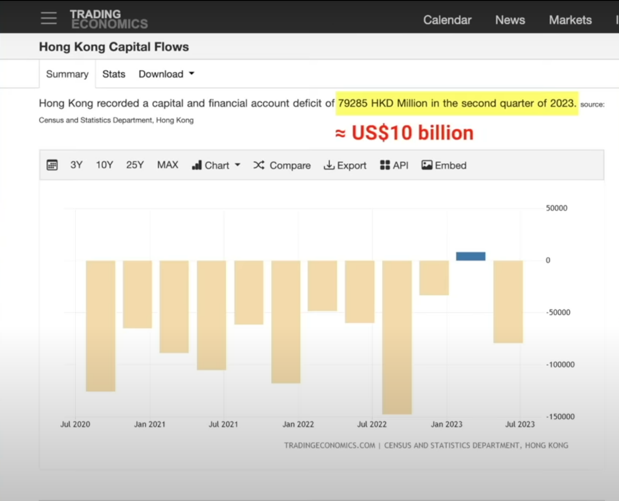Click the Chart bar icon
Image resolution: width=619 pixels, height=501 pixels.
click(x=197, y=165)
